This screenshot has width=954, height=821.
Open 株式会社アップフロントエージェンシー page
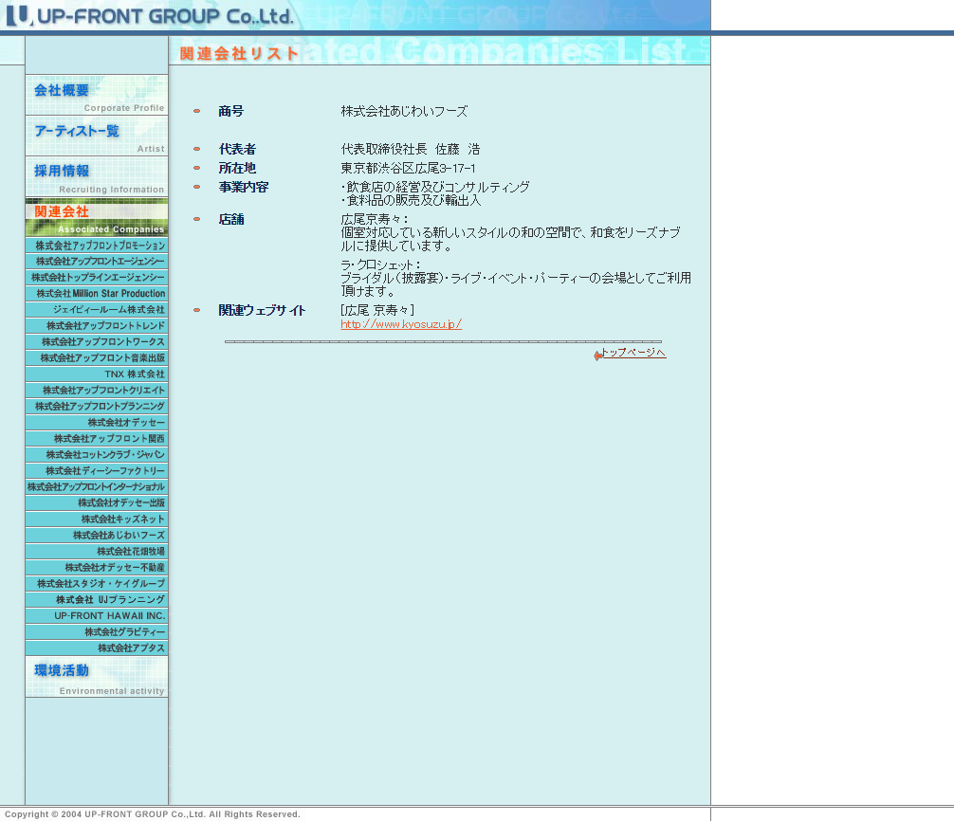[97, 262]
